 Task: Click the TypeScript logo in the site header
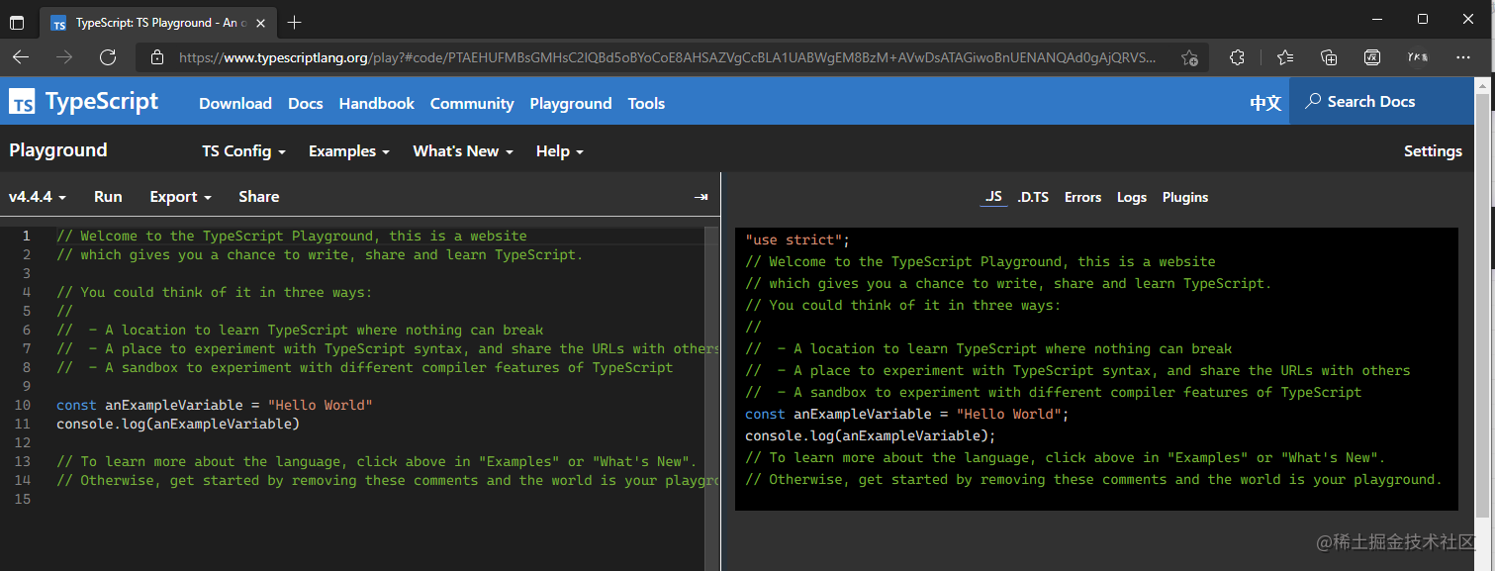coord(84,102)
